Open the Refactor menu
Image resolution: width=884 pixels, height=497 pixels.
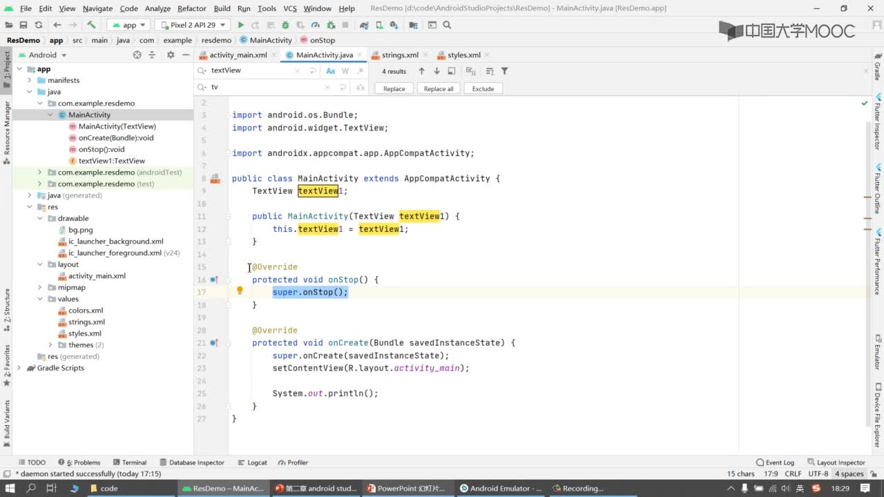191,8
